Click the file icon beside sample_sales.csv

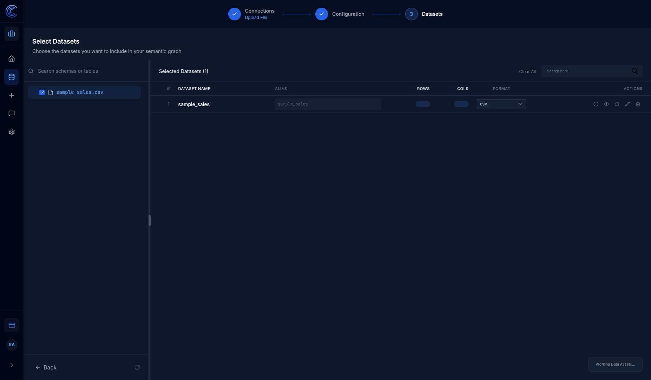[x=51, y=92]
